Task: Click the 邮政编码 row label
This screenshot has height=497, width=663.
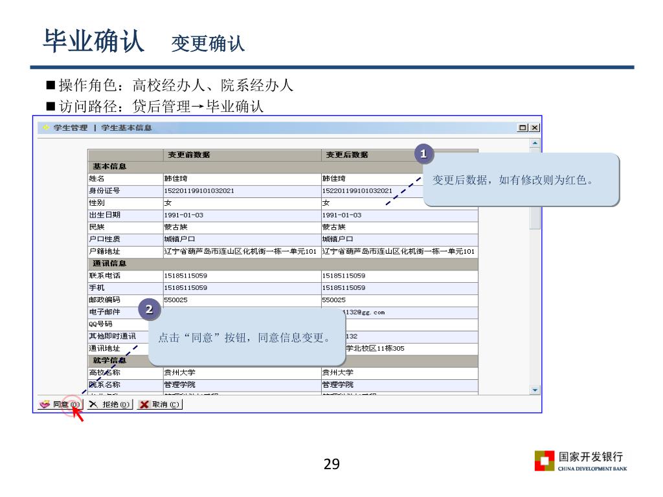Action: [x=104, y=300]
